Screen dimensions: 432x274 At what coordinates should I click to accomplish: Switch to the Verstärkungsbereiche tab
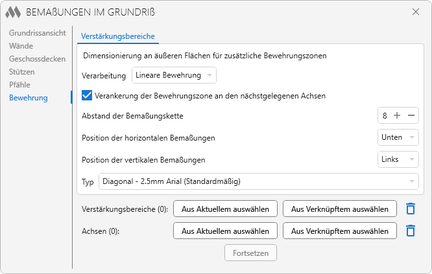click(118, 36)
